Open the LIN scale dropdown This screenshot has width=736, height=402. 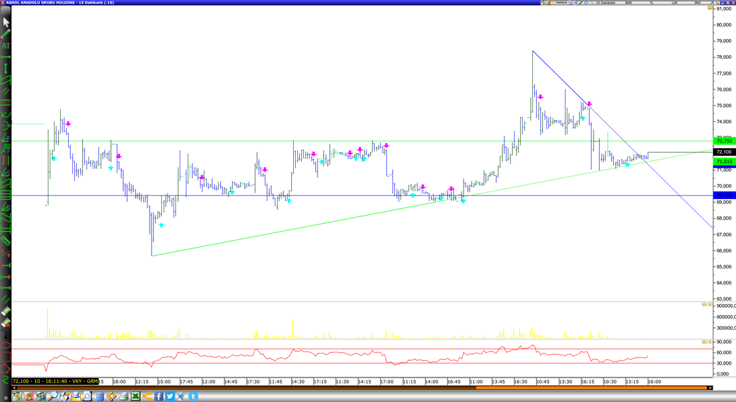(675, 2)
